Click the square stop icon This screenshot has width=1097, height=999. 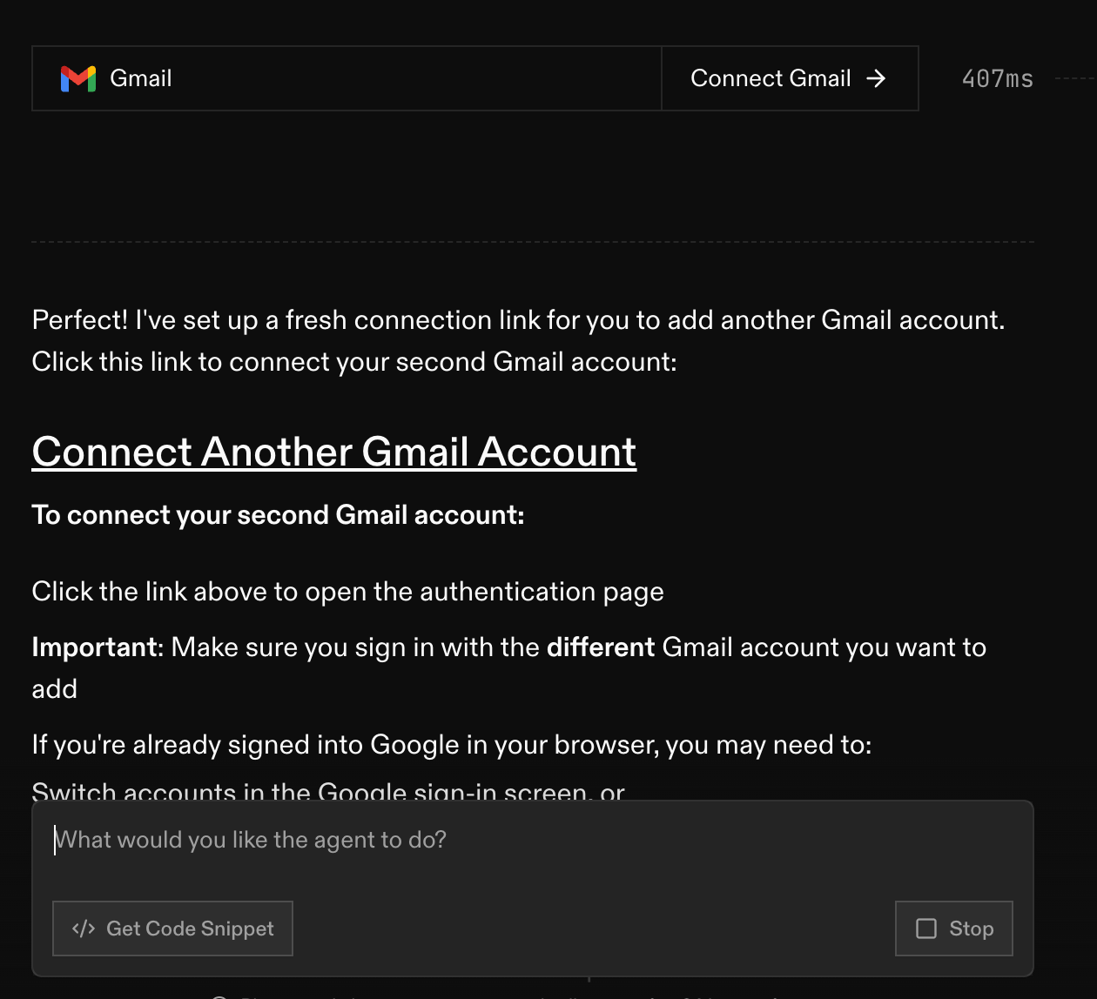tap(926, 929)
